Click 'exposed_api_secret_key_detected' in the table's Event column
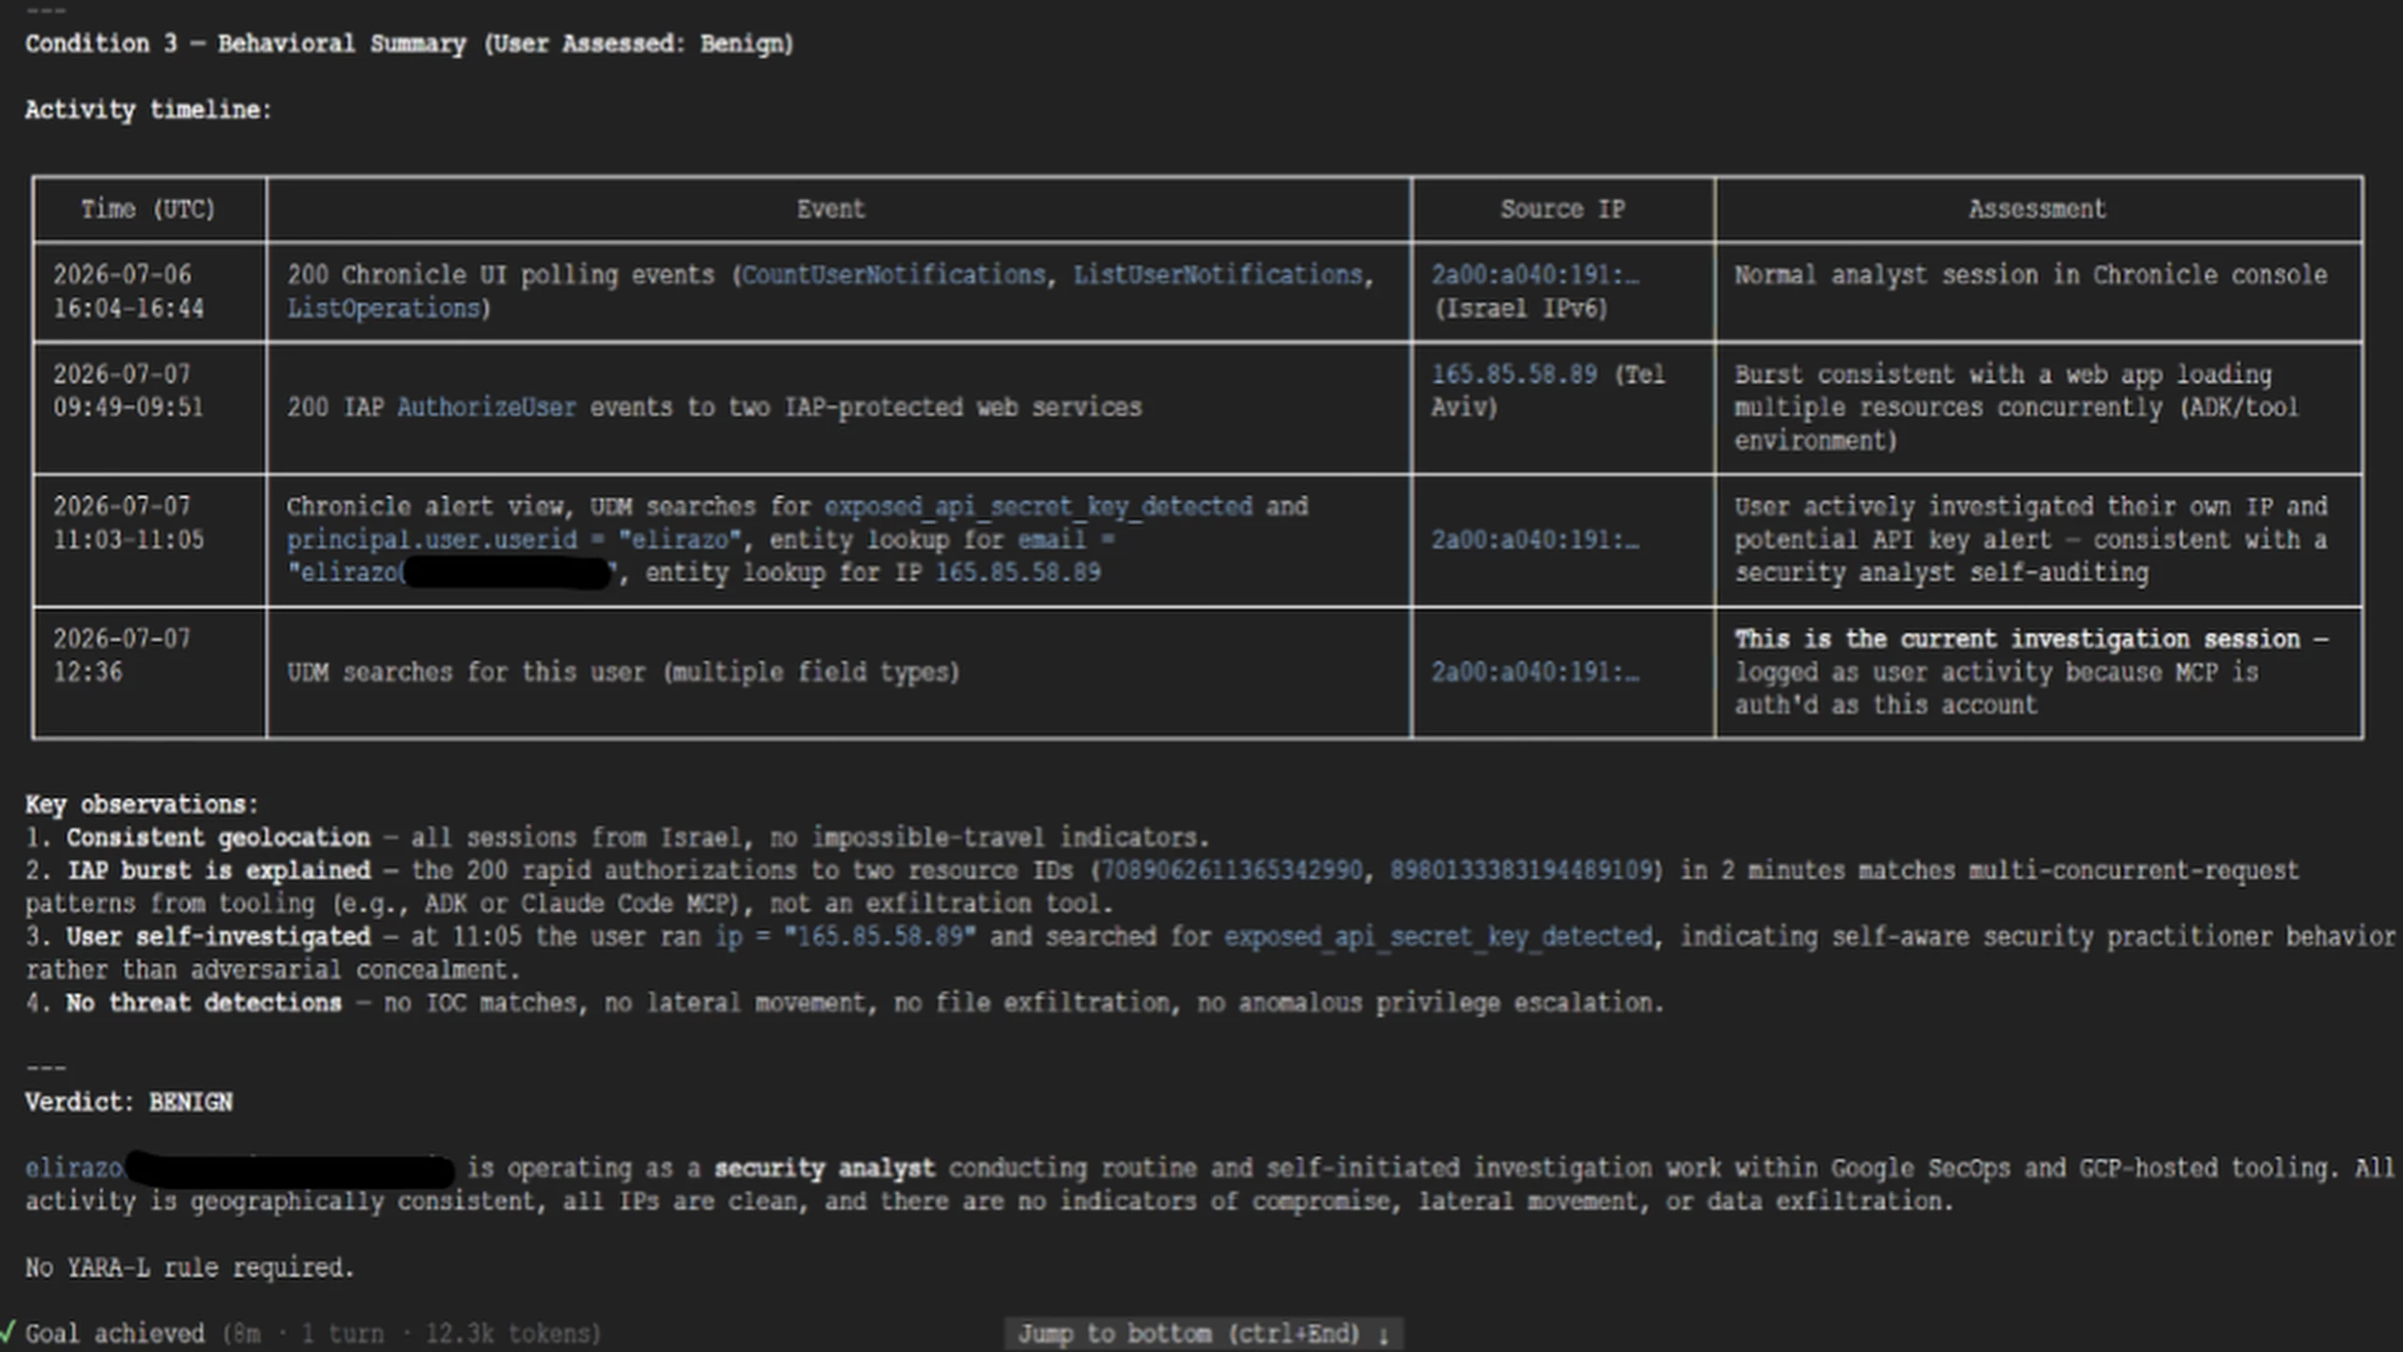Screen dimensions: 2403x1352 coord(1038,507)
